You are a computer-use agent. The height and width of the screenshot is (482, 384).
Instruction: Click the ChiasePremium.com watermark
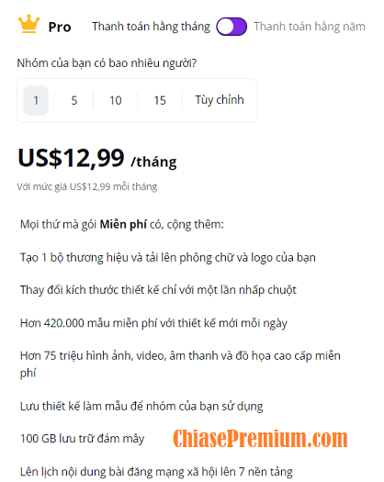pos(260,439)
